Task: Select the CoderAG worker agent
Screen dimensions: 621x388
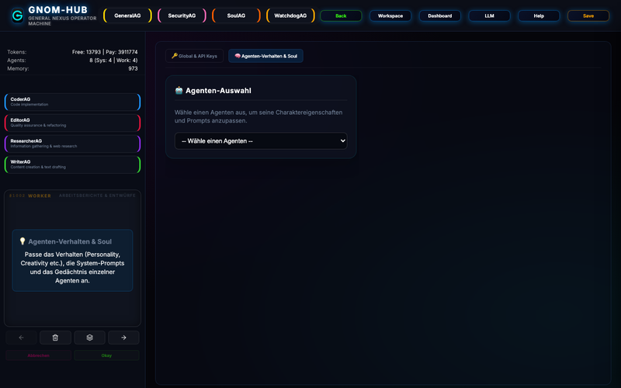Action: tap(72, 102)
